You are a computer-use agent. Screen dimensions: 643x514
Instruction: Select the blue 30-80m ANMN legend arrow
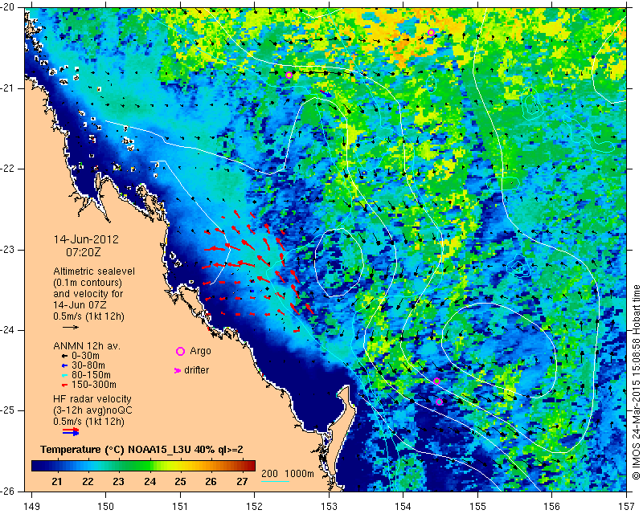[x=64, y=365]
